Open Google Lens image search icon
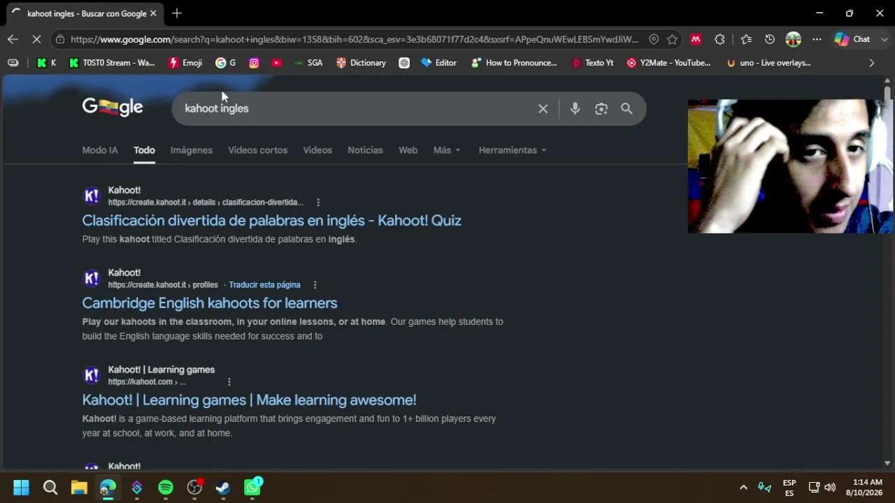Viewport: 895px width, 503px height. coord(601,108)
